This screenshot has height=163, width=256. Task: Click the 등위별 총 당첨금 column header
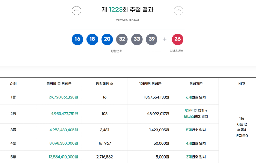point(59,84)
